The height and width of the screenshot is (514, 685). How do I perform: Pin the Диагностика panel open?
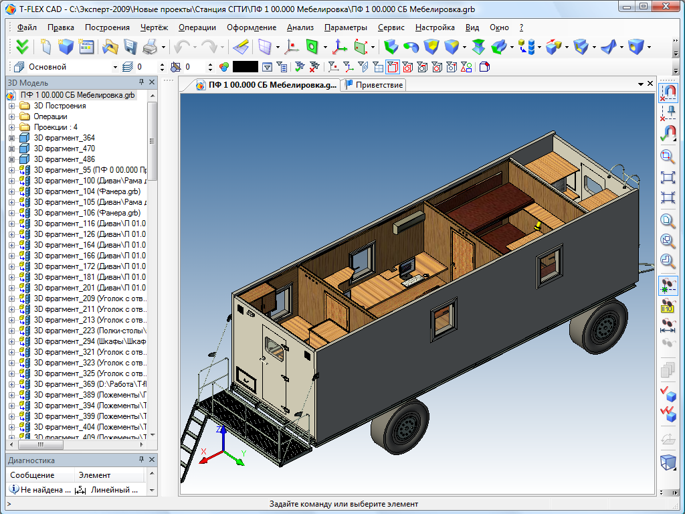[141, 460]
